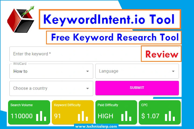Select the CPC value $ 1.07
194x129 pixels.
(150, 116)
